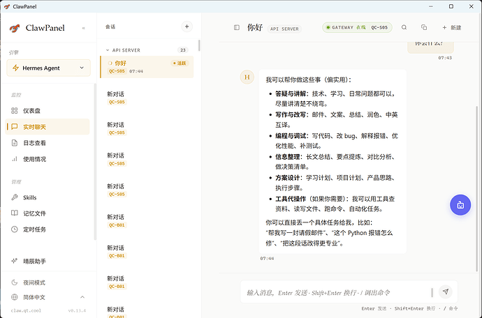
Task: Send the message with paper plane
Action: [446, 291]
